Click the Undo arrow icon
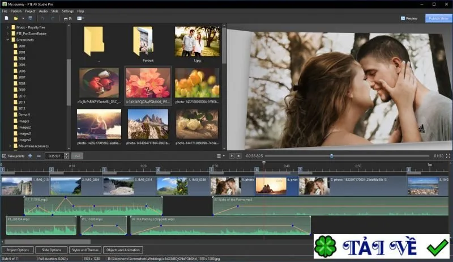Viewport: 453px width, 262px height. (x=43, y=18)
